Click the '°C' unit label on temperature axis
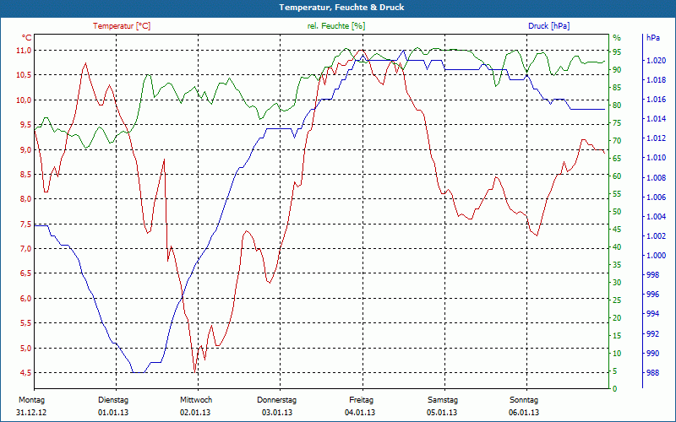 click(26, 37)
